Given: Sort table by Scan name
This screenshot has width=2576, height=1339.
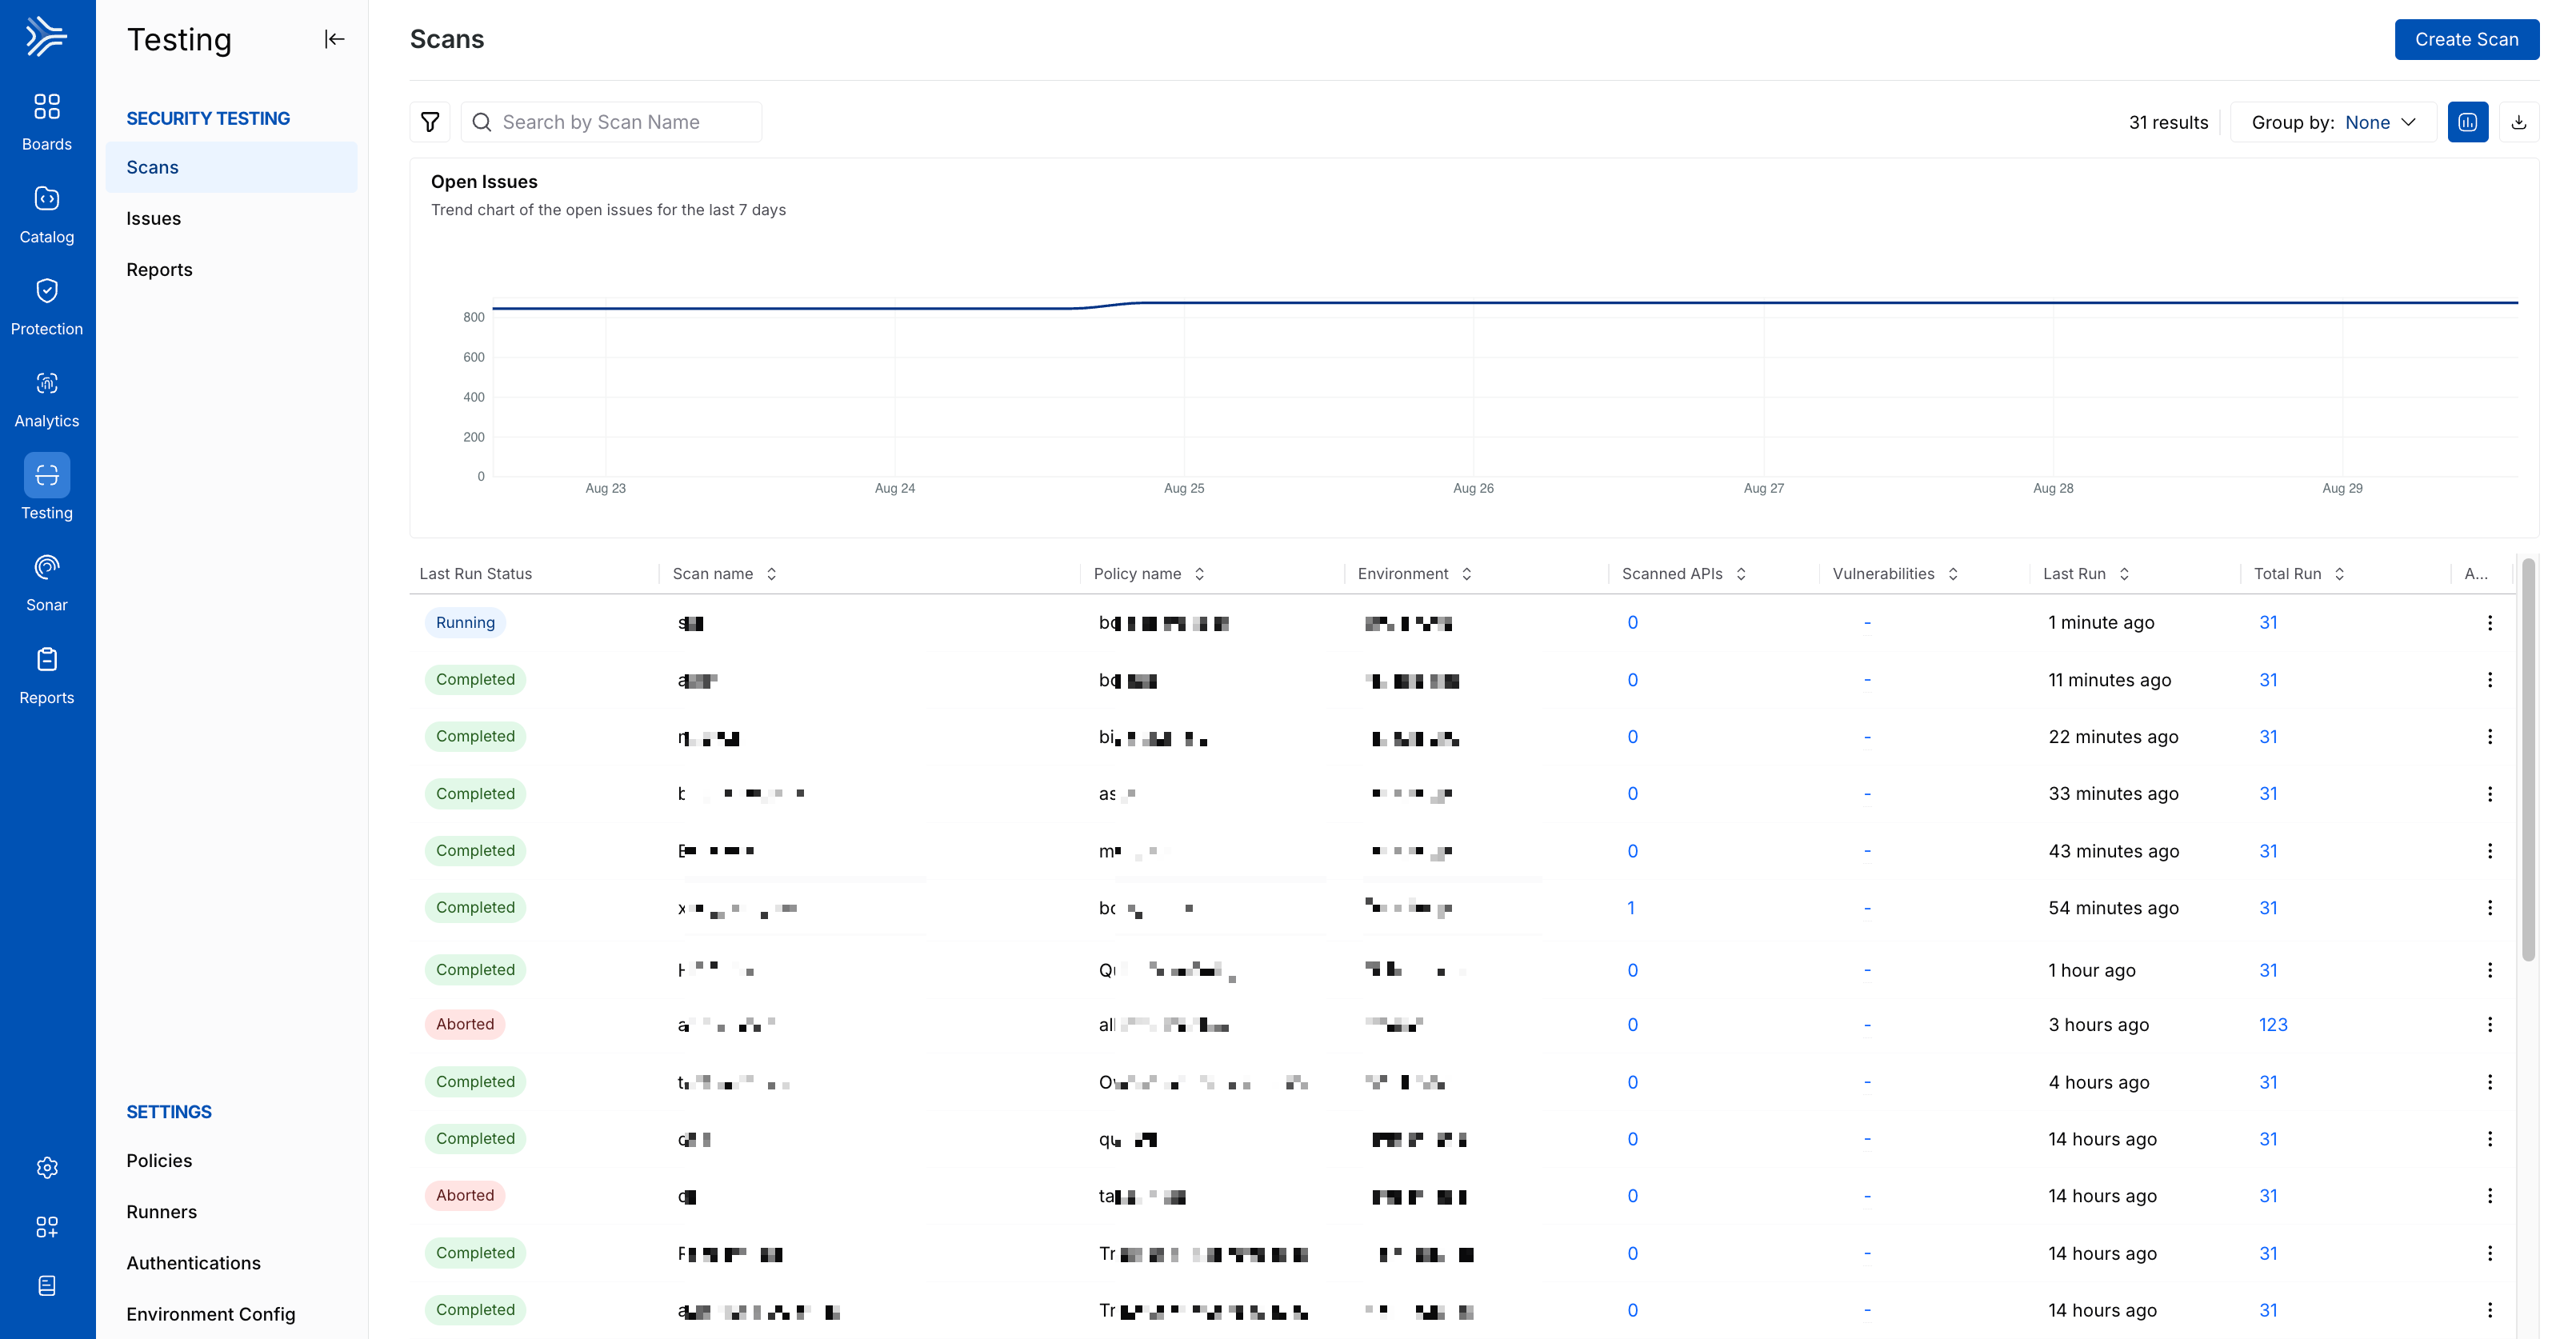Looking at the screenshot, I should 771,573.
